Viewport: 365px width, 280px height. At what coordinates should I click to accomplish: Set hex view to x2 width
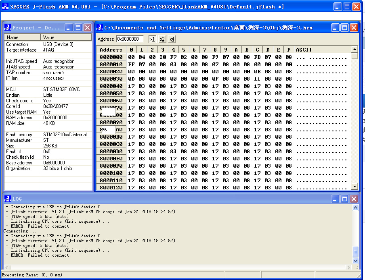point(162,39)
